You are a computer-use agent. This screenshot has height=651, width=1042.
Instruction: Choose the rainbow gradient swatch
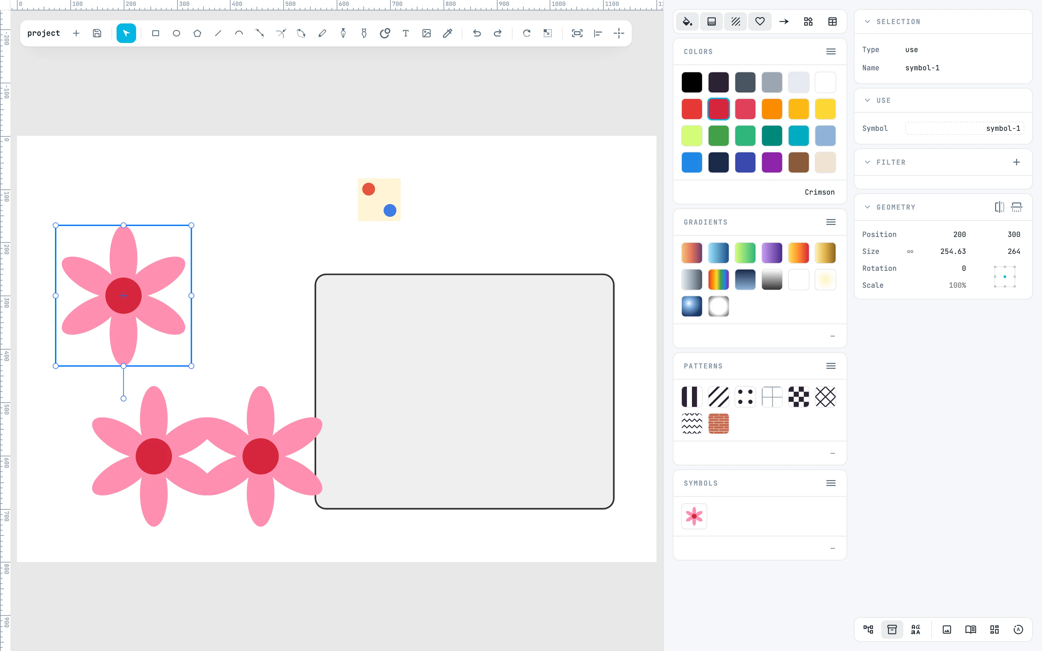coord(719,280)
